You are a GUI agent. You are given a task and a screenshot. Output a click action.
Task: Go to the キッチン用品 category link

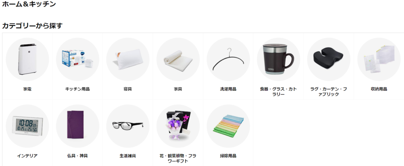[x=78, y=89]
